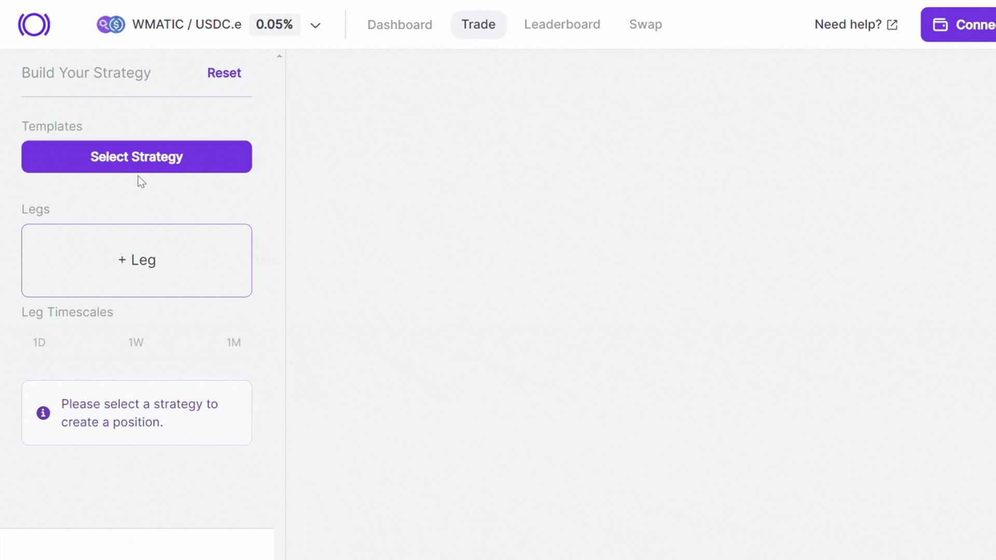
Task: Select the Trade tab
Action: [478, 24]
